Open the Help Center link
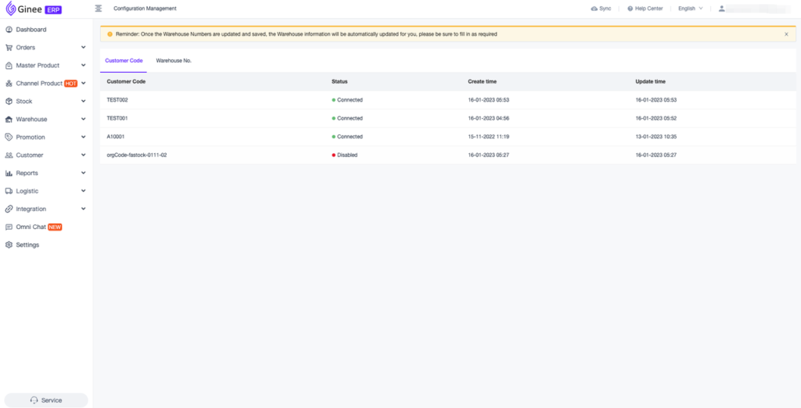Viewport: 801px width, 408px height. pyautogui.click(x=645, y=9)
